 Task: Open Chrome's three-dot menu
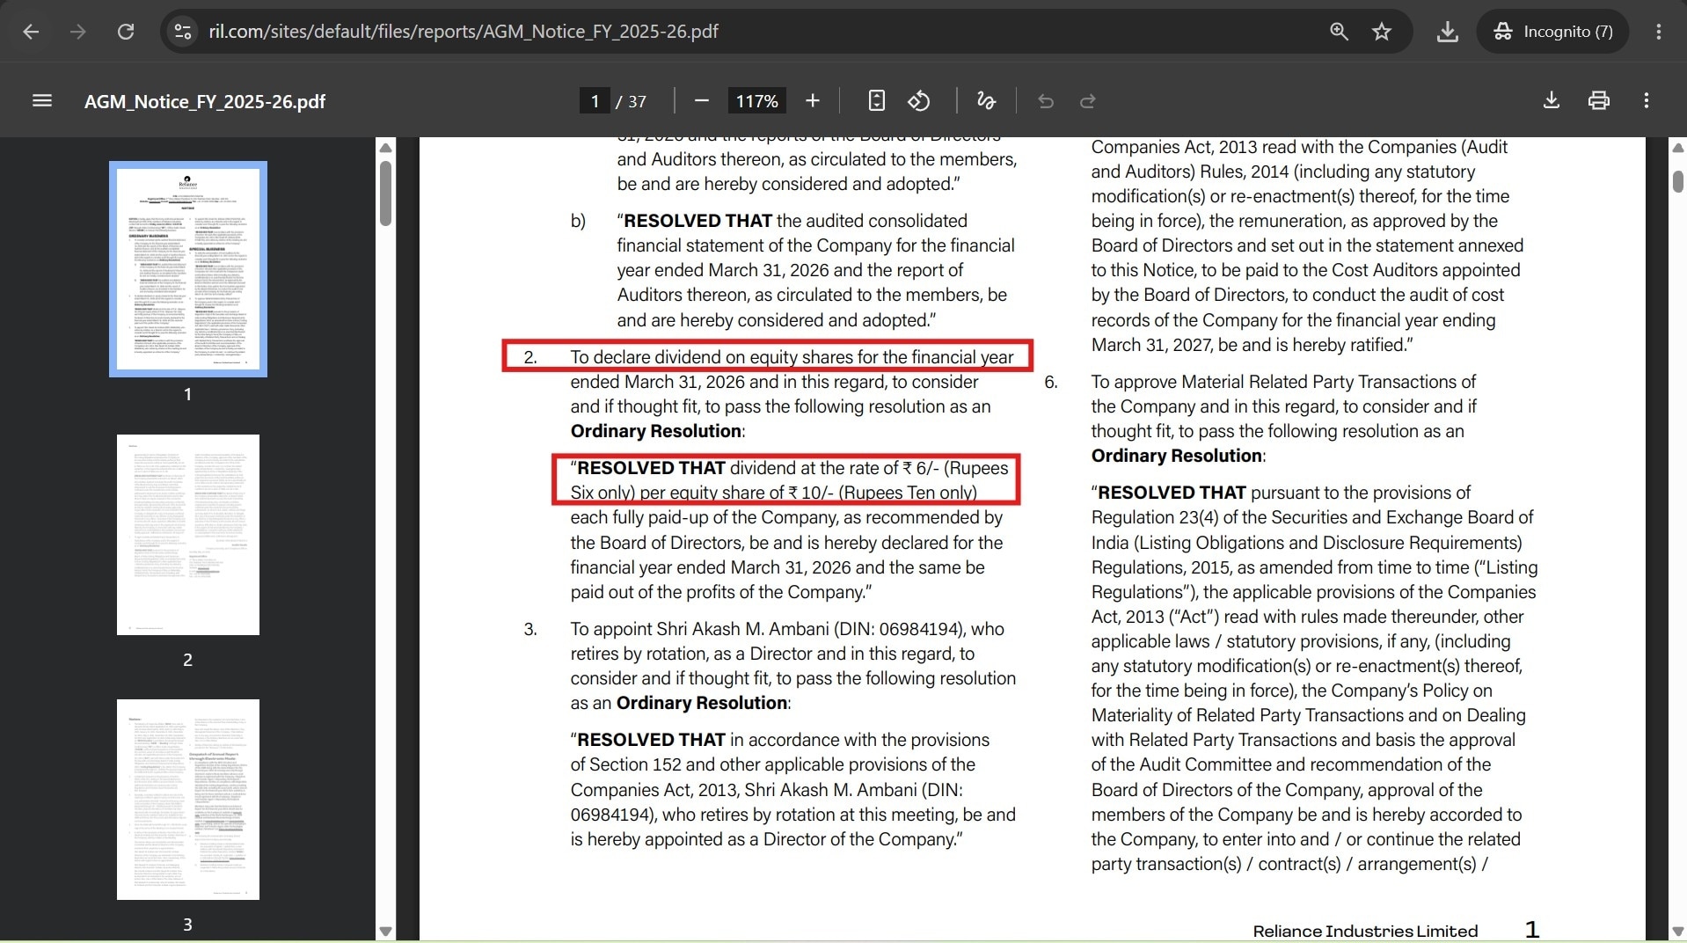click(1659, 32)
